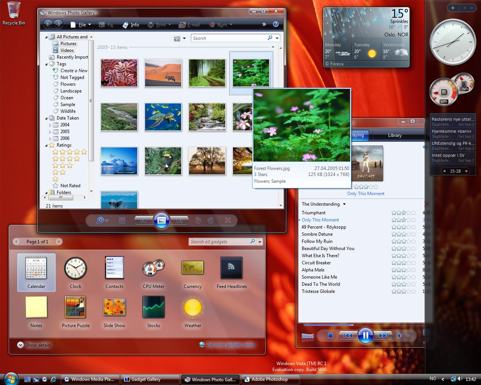Click E-mail in Photo Gallery toolbar
This screenshot has height=385, width=481.
point(189,25)
